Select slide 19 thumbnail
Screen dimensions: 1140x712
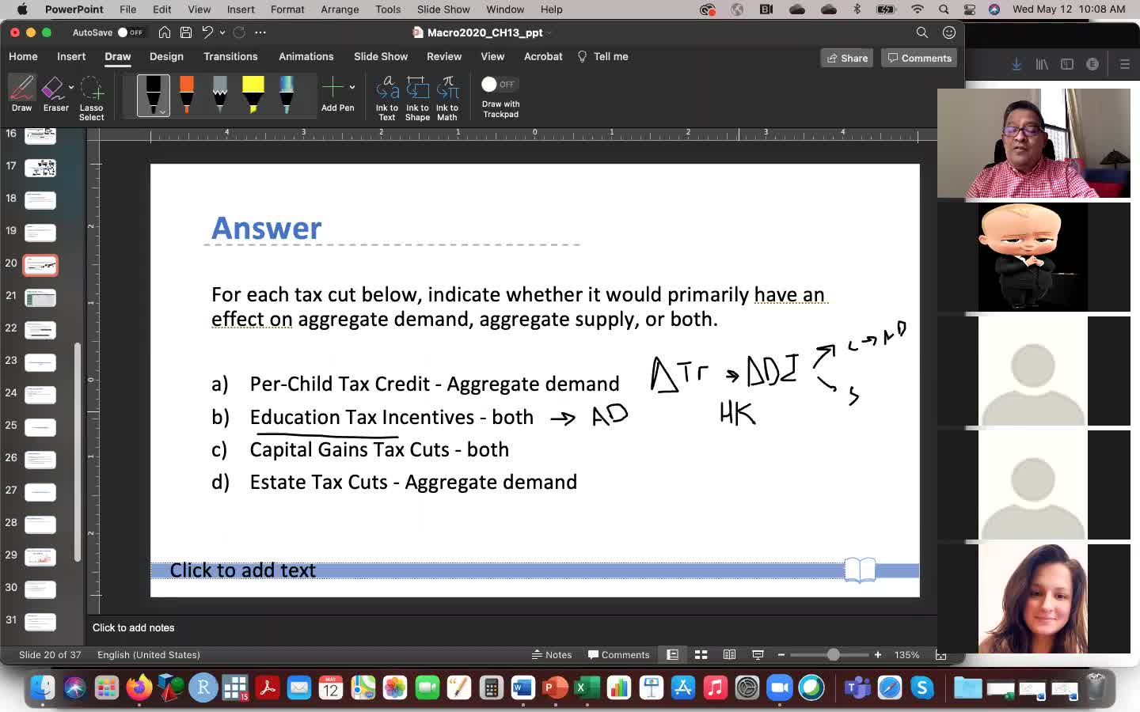click(x=40, y=233)
